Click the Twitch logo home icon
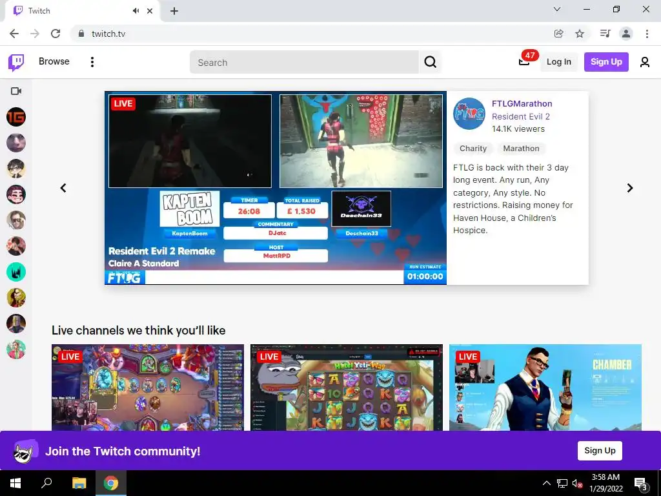661x496 pixels. [16, 63]
